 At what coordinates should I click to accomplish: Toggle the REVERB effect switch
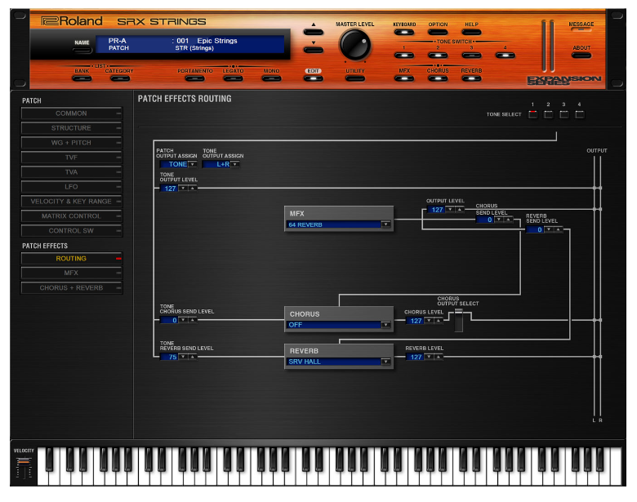click(472, 78)
